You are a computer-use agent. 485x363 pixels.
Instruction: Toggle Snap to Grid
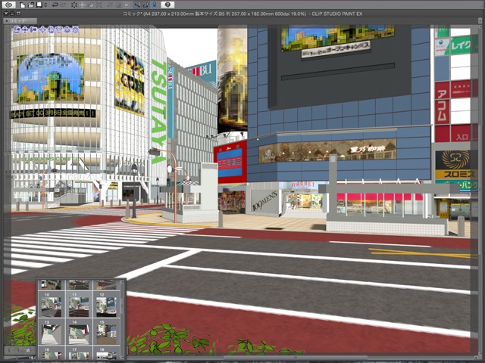[x=155, y=5]
